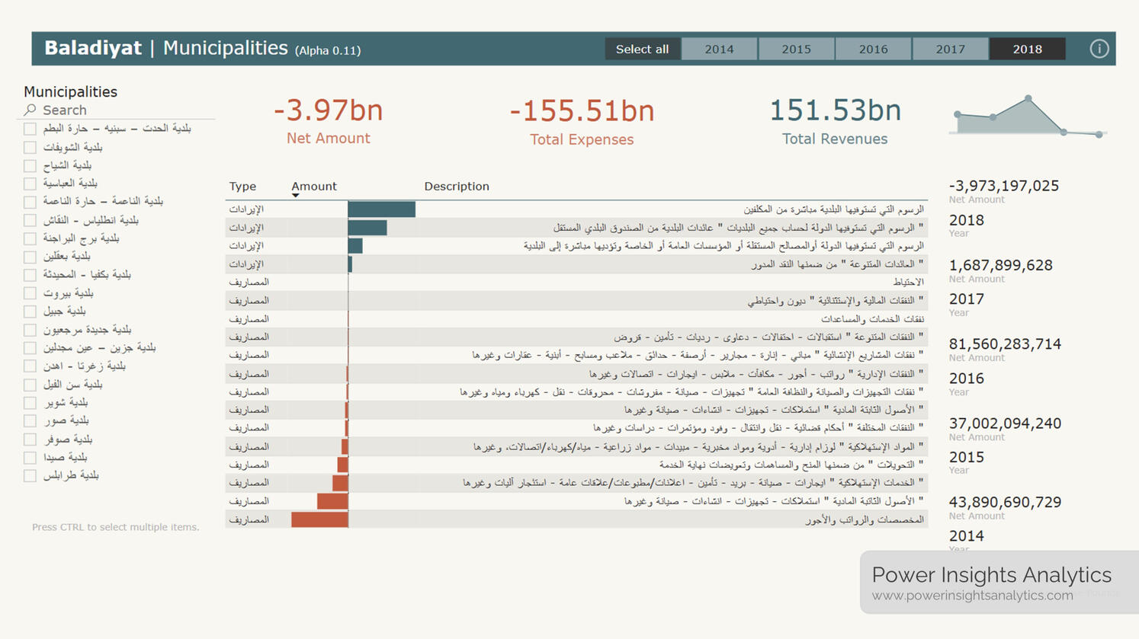The image size is (1139, 639).
Task: Select the بلدية جبيل checkbox
Action: tap(30, 312)
